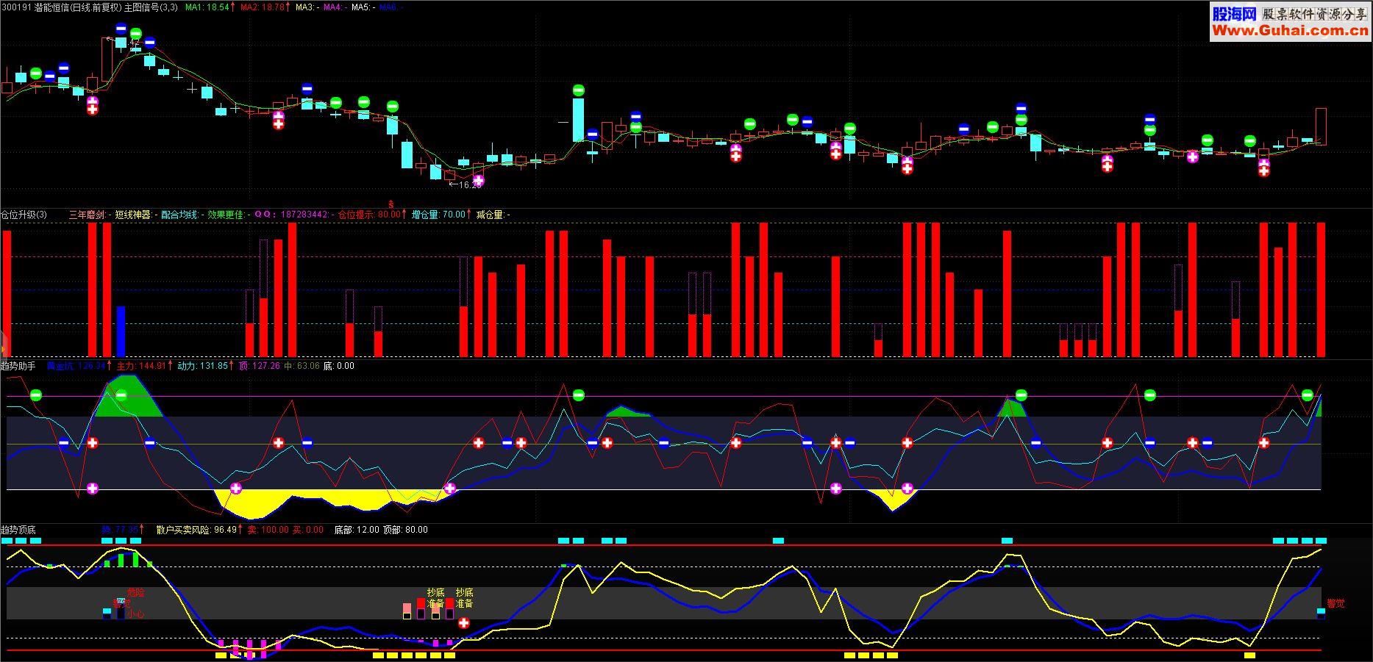Click green minus marker atop the tallest cyan candle
This screenshot has width=1373, height=662.
(x=579, y=90)
